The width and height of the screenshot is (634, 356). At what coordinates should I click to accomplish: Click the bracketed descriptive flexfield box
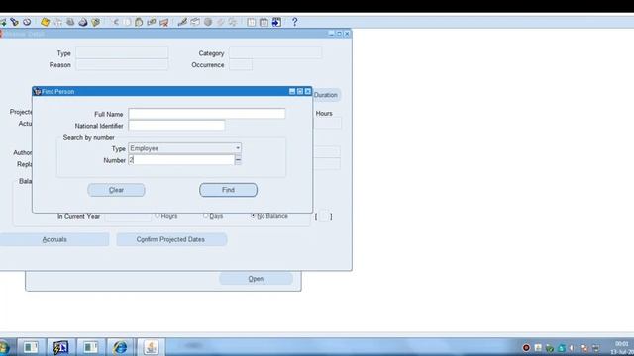(x=324, y=216)
